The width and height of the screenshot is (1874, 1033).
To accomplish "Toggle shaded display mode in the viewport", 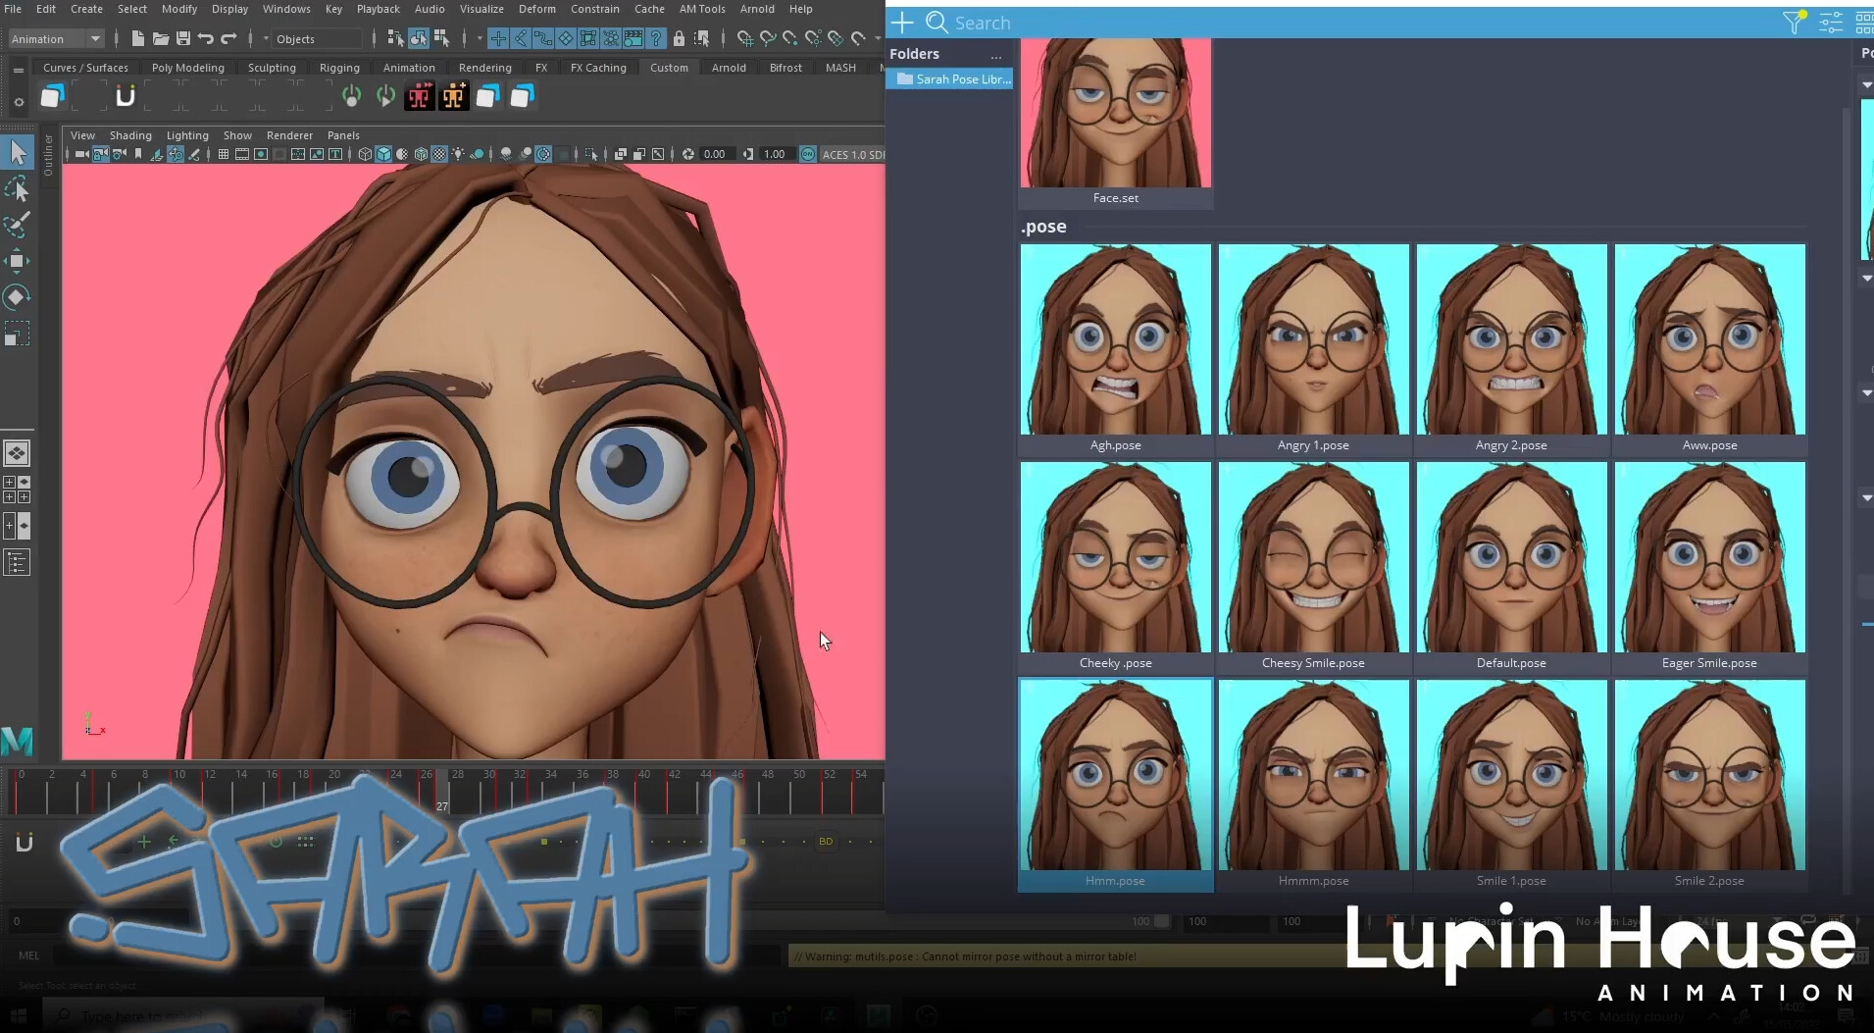I will point(382,154).
